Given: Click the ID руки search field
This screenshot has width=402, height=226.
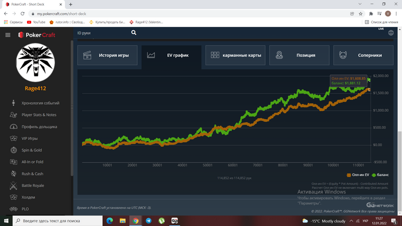Looking at the screenshot, I should click(103, 33).
